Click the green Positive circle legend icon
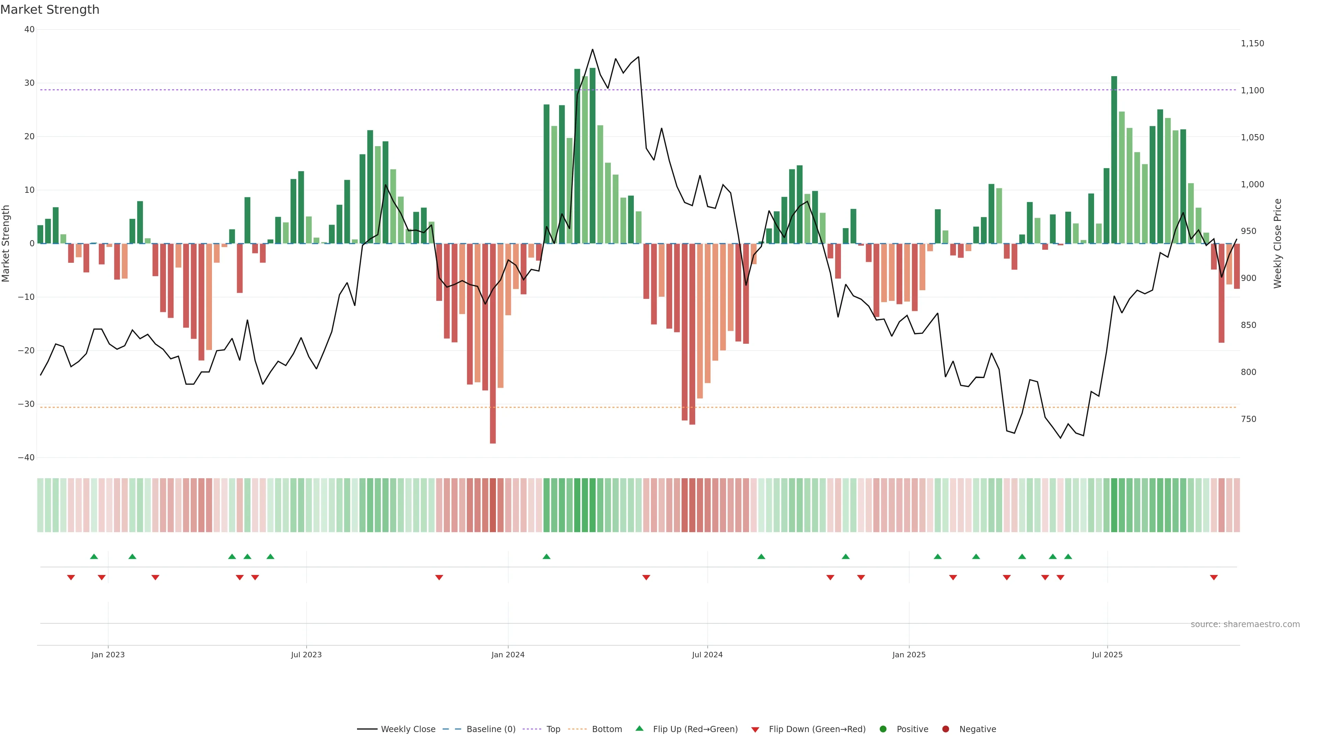 tap(883, 729)
